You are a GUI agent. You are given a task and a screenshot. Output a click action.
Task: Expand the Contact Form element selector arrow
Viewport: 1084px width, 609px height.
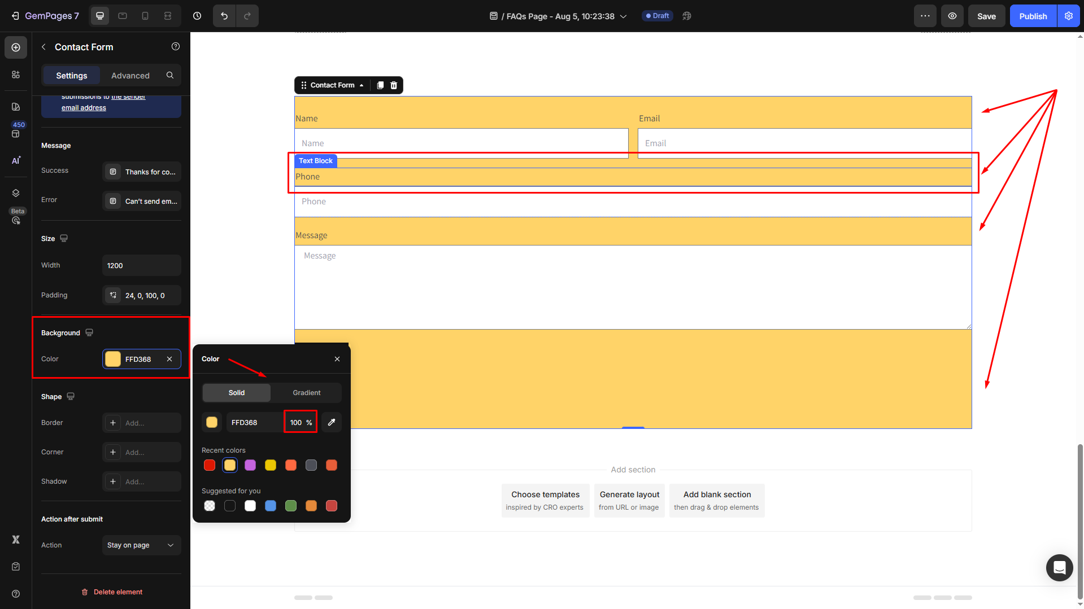(362, 85)
